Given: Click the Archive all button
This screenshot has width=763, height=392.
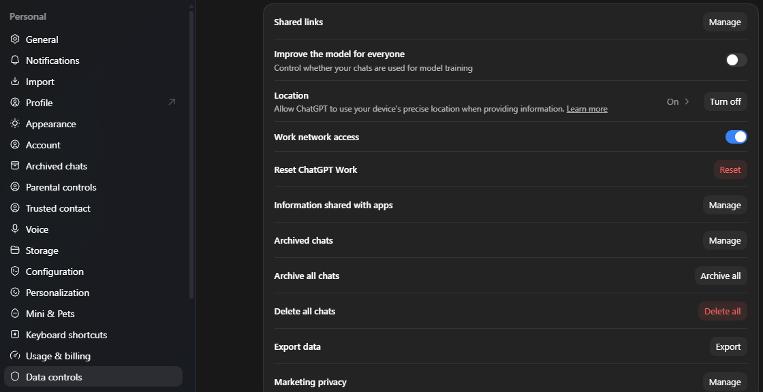Looking at the screenshot, I should coord(721,276).
